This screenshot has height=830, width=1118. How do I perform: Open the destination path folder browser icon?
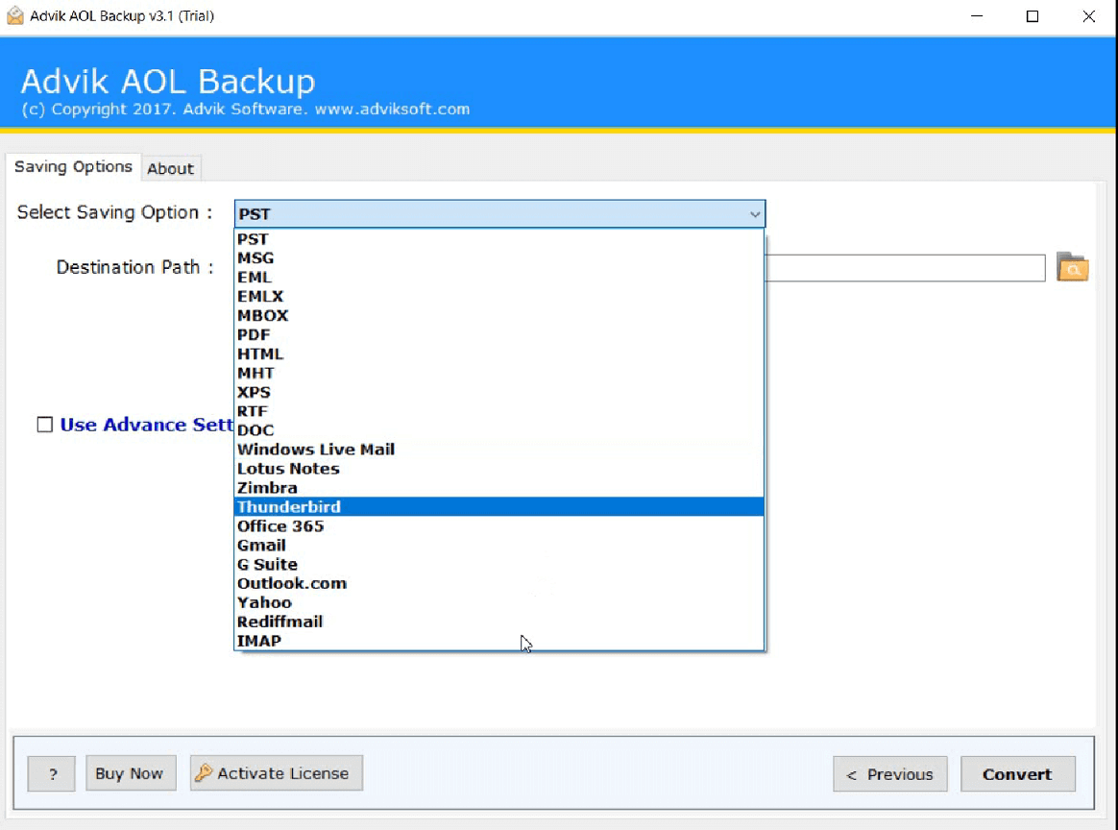click(1072, 267)
